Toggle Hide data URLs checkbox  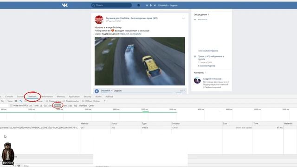11,105
